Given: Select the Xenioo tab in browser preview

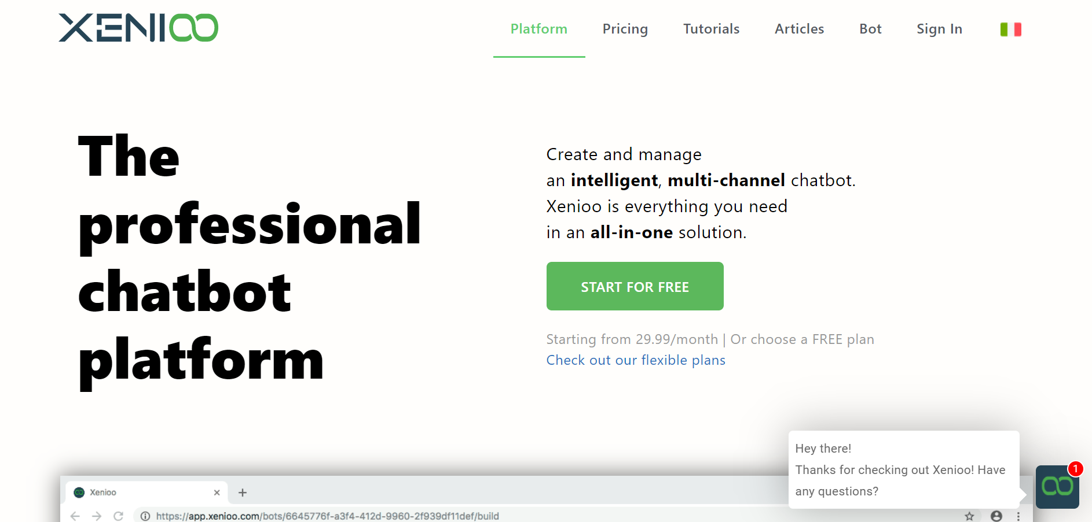Looking at the screenshot, I should (146, 493).
